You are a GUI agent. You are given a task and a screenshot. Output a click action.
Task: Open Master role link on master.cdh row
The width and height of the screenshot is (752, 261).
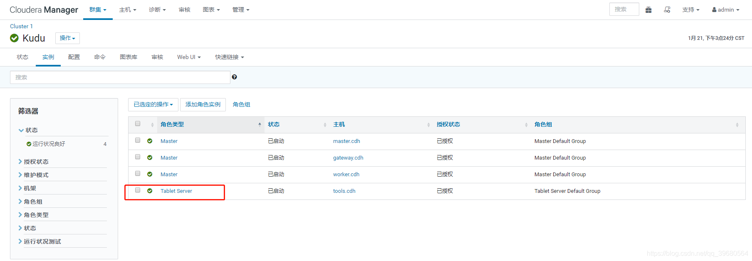click(x=169, y=141)
